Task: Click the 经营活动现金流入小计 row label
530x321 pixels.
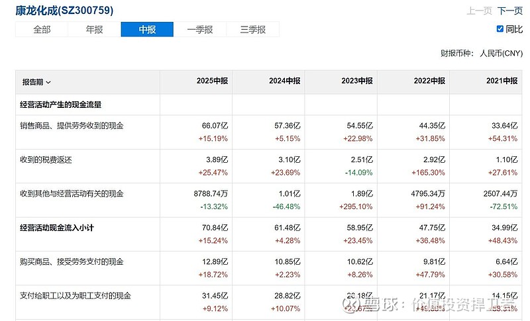Action: point(57,228)
